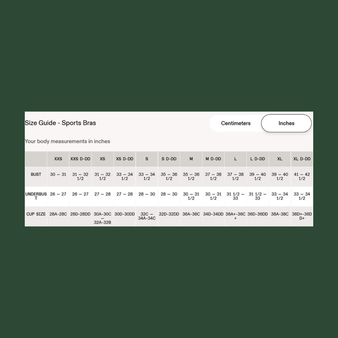Click the CUP SIZE row label
The image size is (338, 338).
click(x=36, y=214)
